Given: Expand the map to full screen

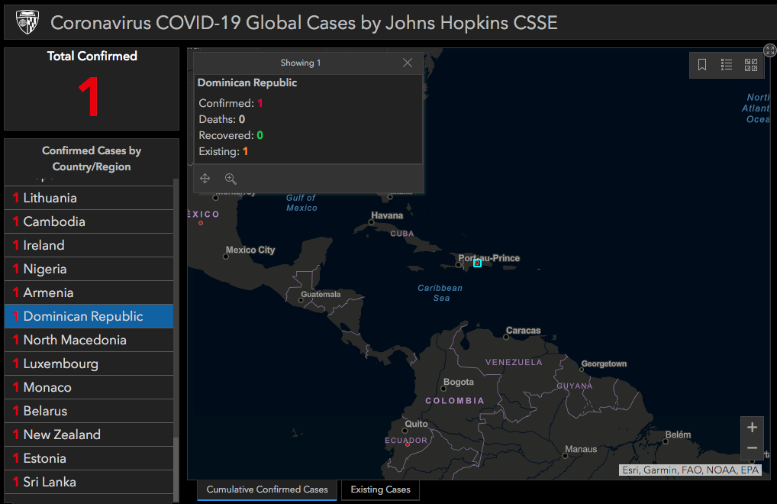Looking at the screenshot, I should [769, 50].
